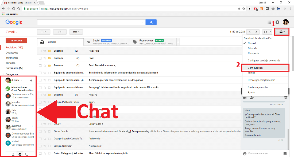Star the Oscar Fuente email
Image resolution: width=294 pixels, height=157 pixels.
point(45,131)
